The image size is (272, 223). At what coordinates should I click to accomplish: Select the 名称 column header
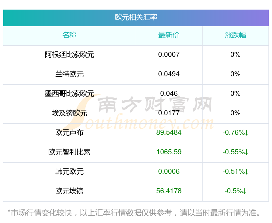[69, 35]
